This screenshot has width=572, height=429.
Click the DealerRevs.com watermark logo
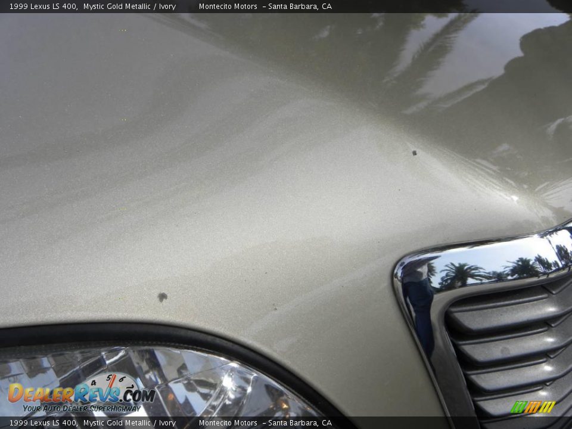81,393
